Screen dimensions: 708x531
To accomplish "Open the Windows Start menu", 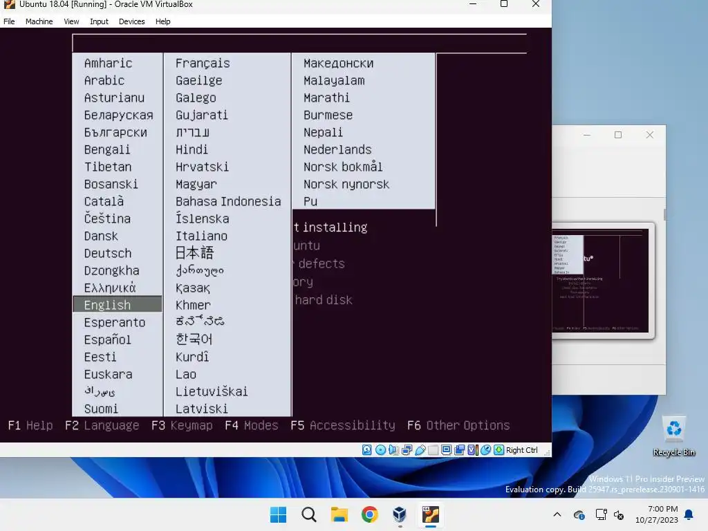I will coord(278,514).
